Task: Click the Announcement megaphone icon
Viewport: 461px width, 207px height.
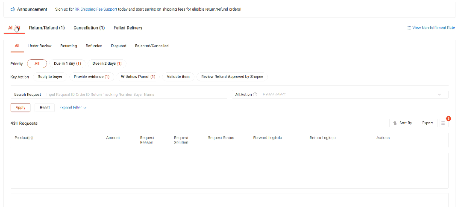Action: pos(13,9)
